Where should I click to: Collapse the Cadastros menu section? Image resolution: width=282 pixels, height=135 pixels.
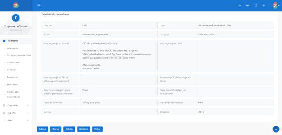[x=28, y=41]
